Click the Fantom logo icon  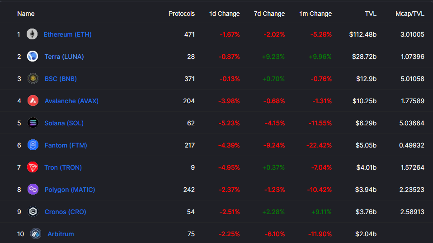click(33, 145)
